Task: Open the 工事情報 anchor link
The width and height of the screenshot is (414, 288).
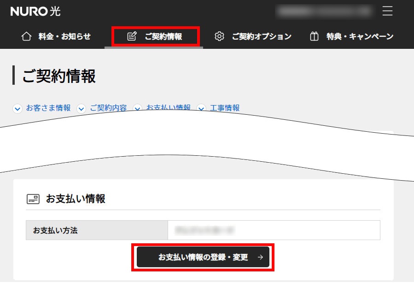Action: pyautogui.click(x=224, y=109)
